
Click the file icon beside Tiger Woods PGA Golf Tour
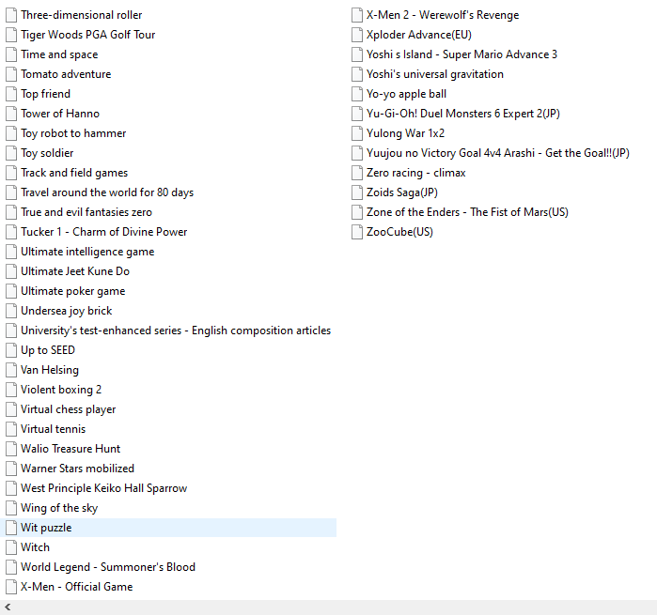[12, 35]
